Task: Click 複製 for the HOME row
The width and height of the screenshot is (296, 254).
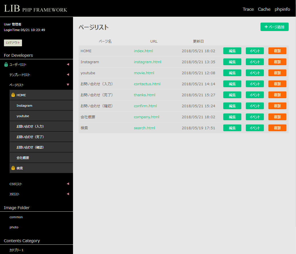Action: pyautogui.click(x=277, y=51)
